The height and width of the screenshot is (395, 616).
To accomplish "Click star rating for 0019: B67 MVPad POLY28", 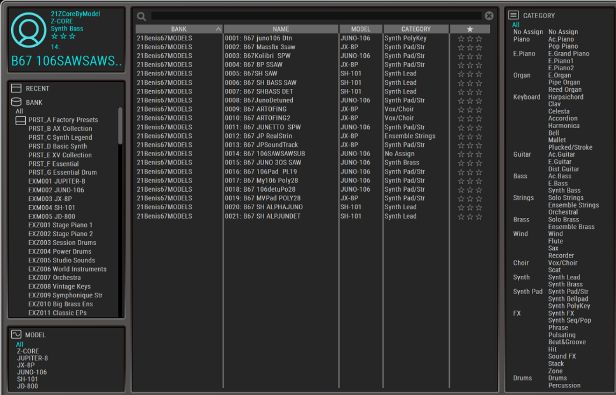I will coord(470,198).
